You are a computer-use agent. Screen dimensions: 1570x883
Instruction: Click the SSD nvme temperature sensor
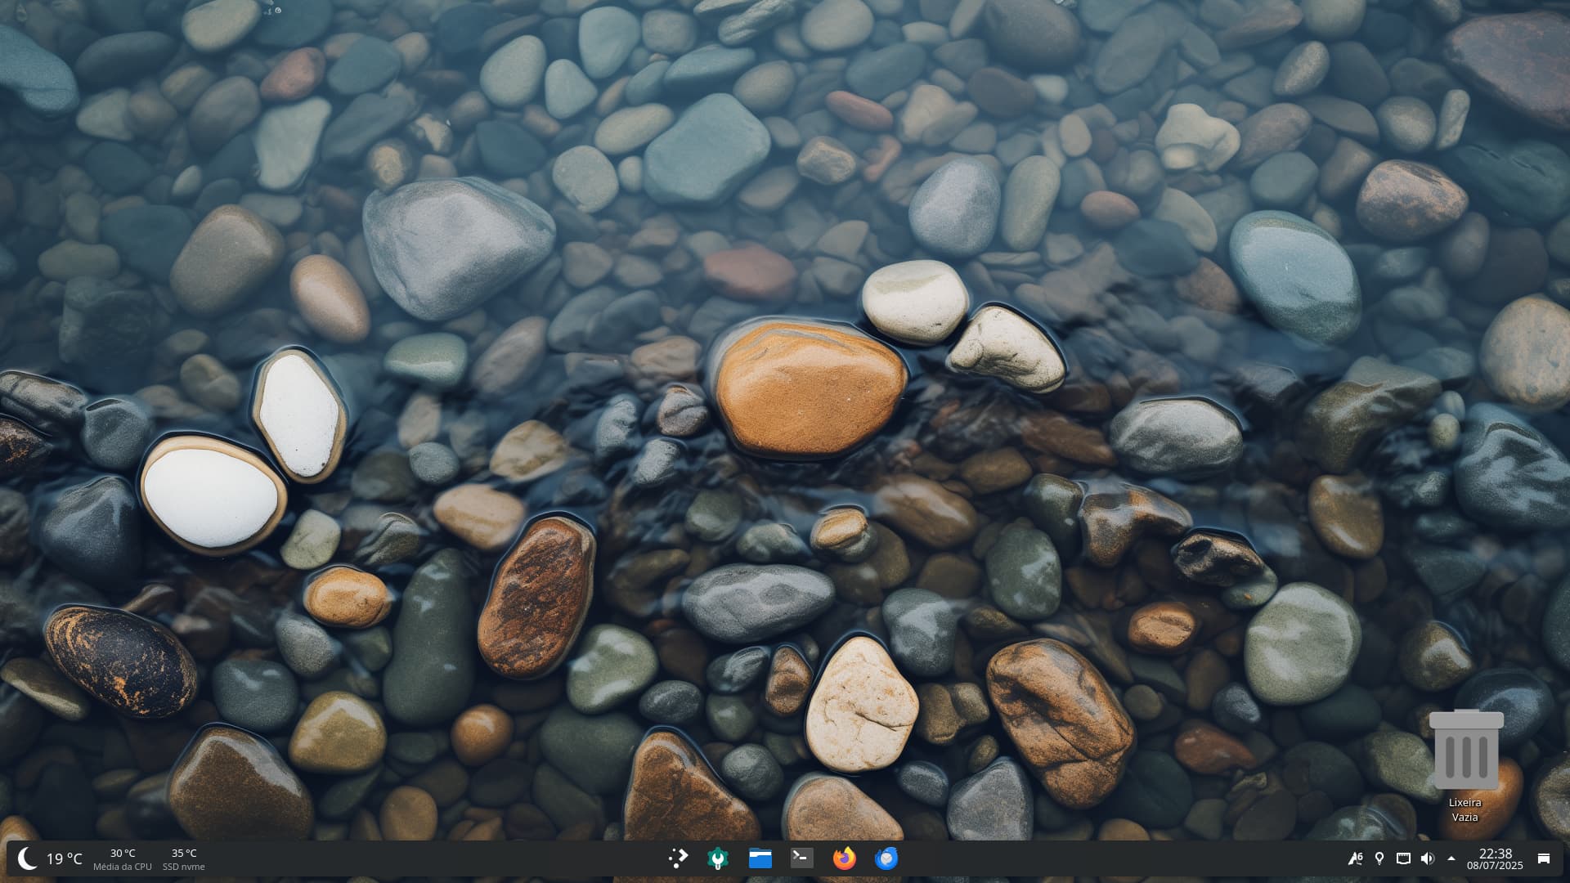183,859
